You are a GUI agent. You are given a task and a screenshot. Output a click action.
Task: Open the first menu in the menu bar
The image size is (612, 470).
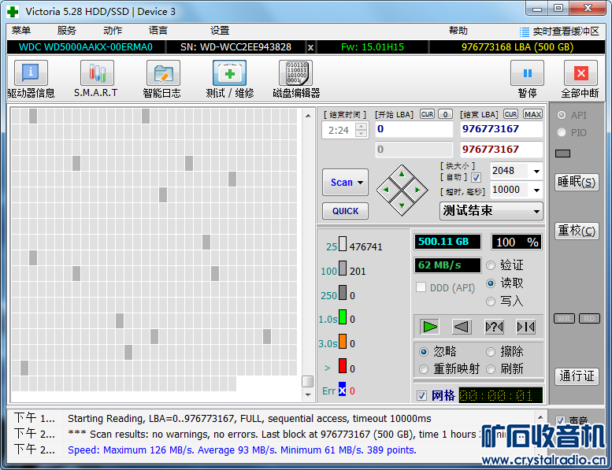coord(21,31)
